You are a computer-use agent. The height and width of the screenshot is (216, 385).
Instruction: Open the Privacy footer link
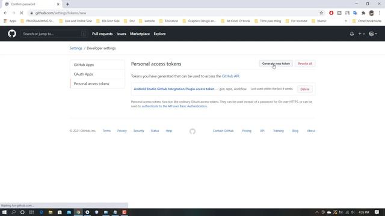pos(122,131)
